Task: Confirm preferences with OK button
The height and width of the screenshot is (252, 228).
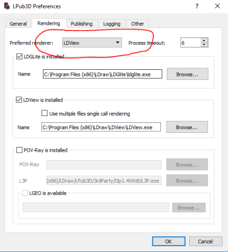Action: 169,241
